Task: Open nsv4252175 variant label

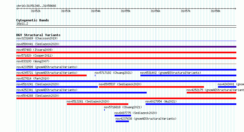Action: 215,90
